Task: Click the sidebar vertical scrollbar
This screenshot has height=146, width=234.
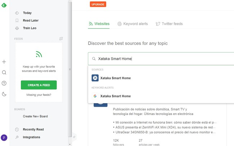Action: (70, 69)
